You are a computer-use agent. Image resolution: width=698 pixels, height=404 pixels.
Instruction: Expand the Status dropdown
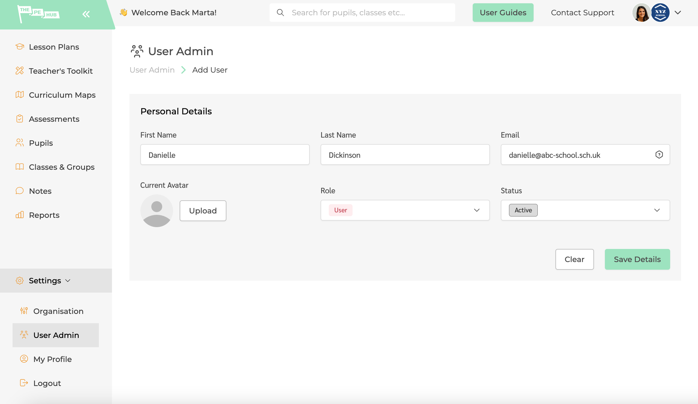(x=657, y=210)
